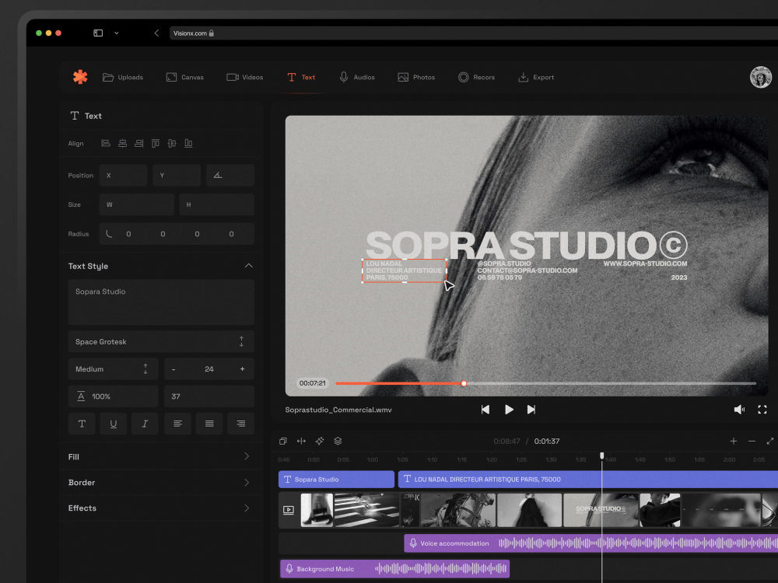
Task: Open the Photos tab
Action: (416, 77)
